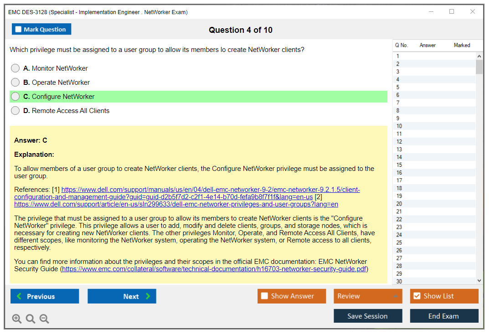Click the zoom out magnifier icon
The width and height of the screenshot is (490, 335).
(x=44, y=319)
